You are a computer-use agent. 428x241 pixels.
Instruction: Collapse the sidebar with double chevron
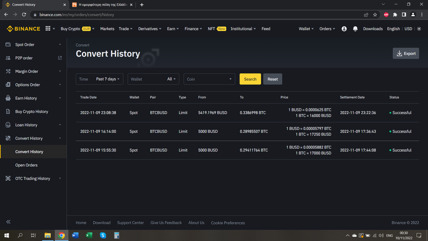click(8, 222)
